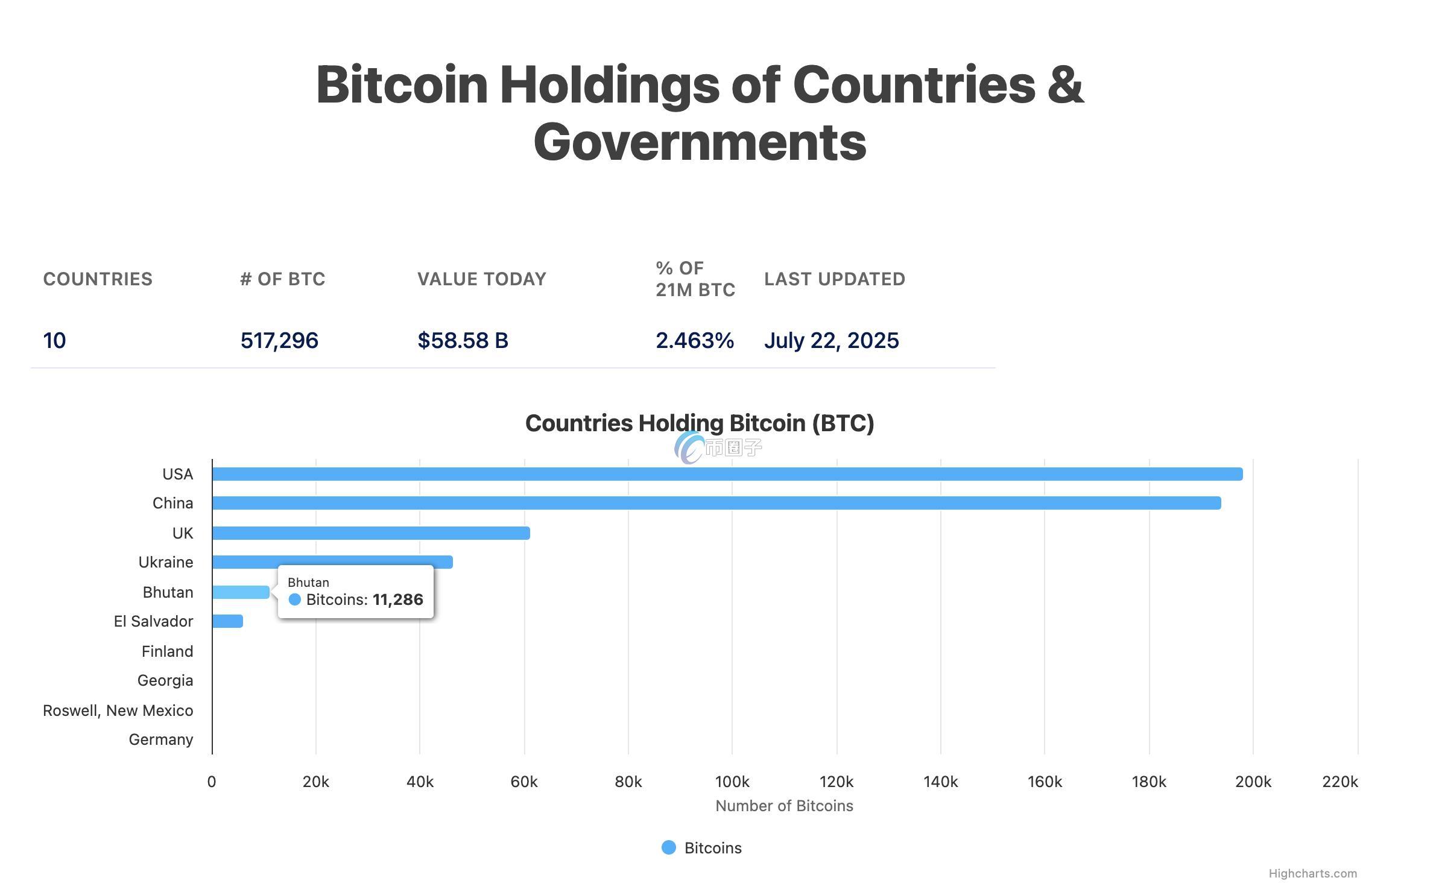Click the watermark logo over chart title
The image size is (1439, 895).
pos(718,448)
